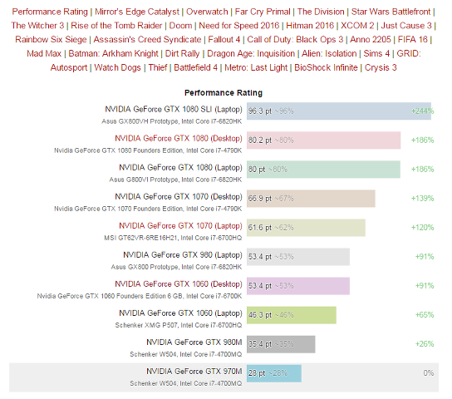Viewport: 452px width, 399px height.
Task: Select The Witcher 3 link
Action: tap(37, 26)
